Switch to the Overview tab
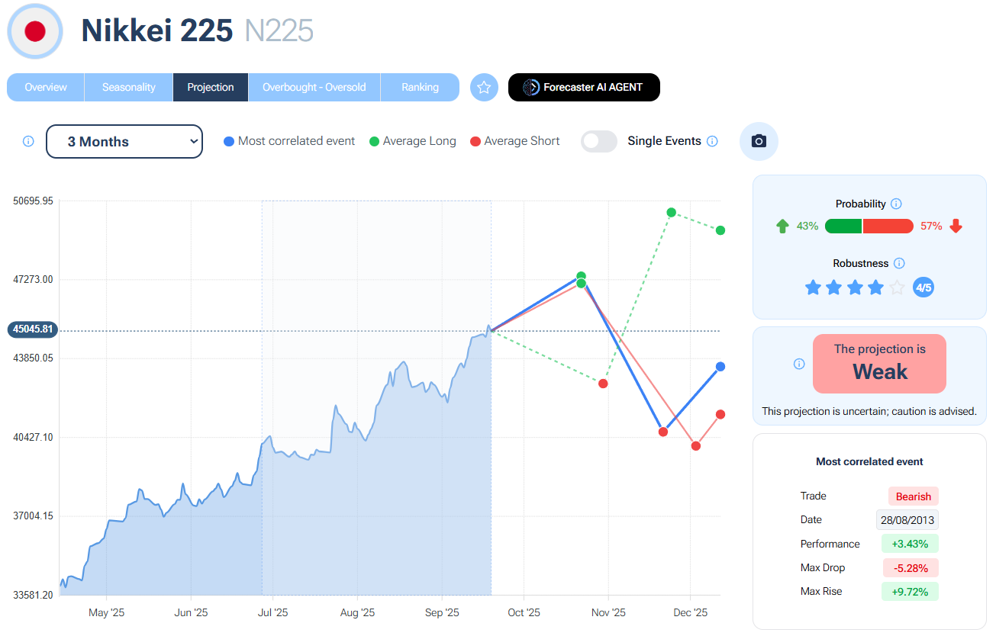This screenshot has height=636, width=996. point(46,87)
